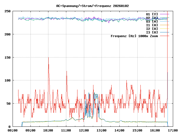Select the I1 [A] legend label

[152, 25]
